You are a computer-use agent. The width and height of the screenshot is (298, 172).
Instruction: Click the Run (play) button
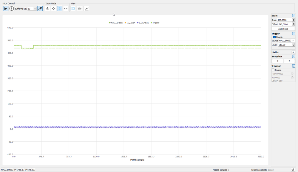pos(6,9)
